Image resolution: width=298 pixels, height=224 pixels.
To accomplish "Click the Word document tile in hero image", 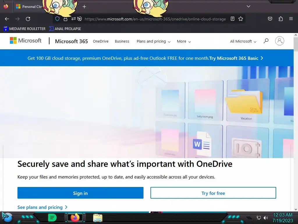I will 205,141.
